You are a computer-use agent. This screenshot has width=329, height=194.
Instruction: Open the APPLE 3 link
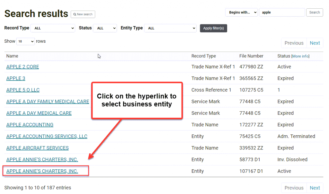pos(16,78)
